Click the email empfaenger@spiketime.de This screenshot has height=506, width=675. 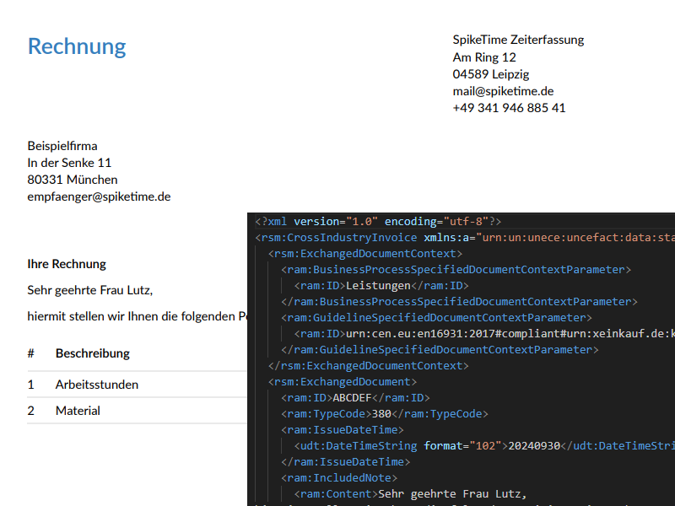pos(99,196)
